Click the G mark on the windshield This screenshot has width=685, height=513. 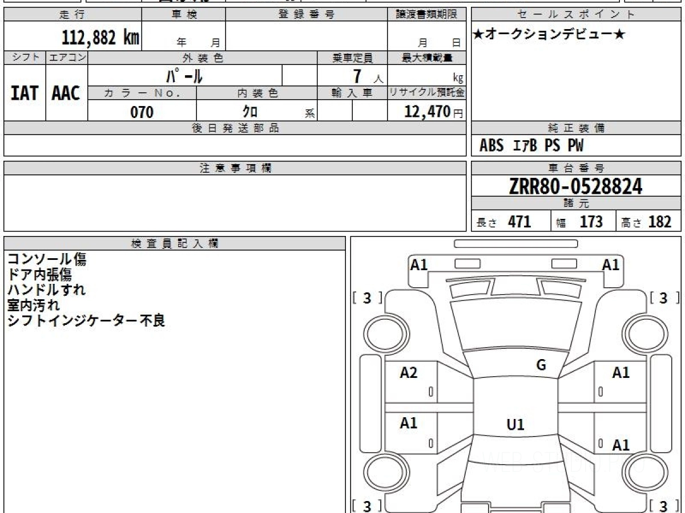point(541,365)
